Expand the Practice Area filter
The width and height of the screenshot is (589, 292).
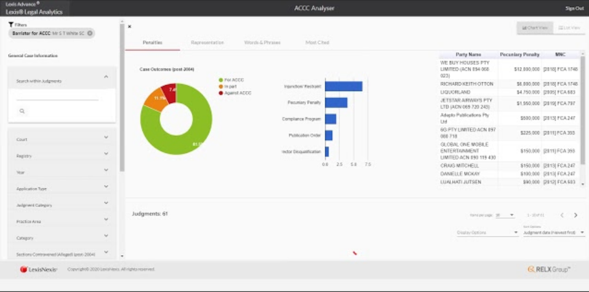pos(62,221)
